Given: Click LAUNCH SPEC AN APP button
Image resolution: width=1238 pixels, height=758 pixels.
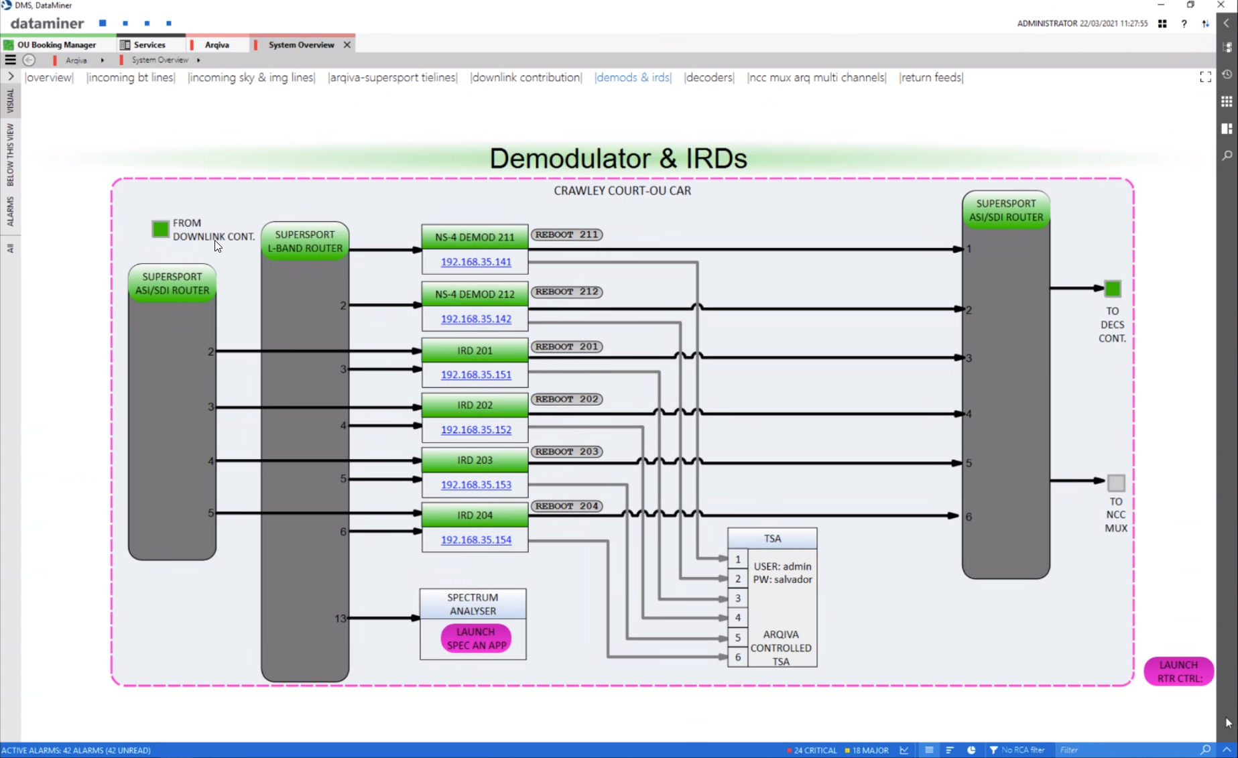Looking at the screenshot, I should pyautogui.click(x=476, y=638).
